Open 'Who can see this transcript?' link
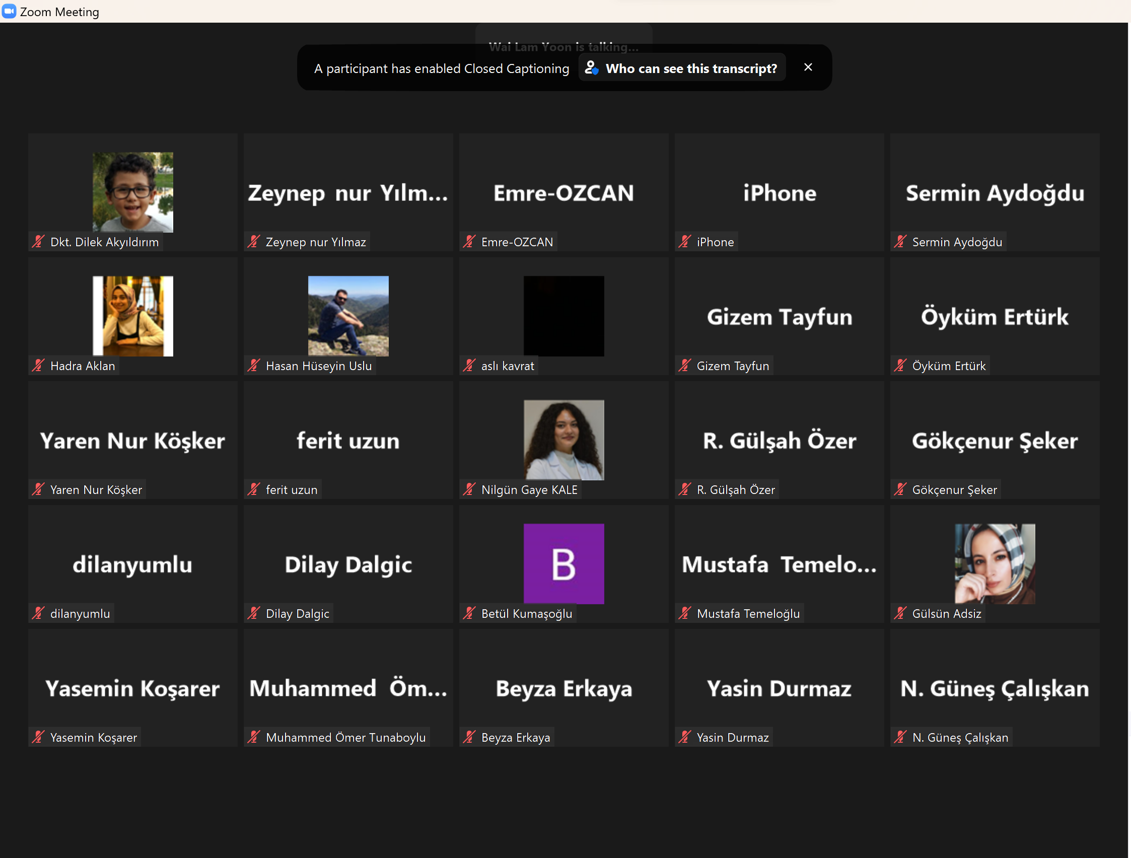Image resolution: width=1131 pixels, height=858 pixels. pyautogui.click(x=691, y=68)
